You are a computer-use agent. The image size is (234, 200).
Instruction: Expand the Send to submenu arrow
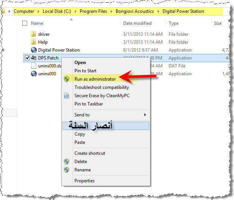145,115
